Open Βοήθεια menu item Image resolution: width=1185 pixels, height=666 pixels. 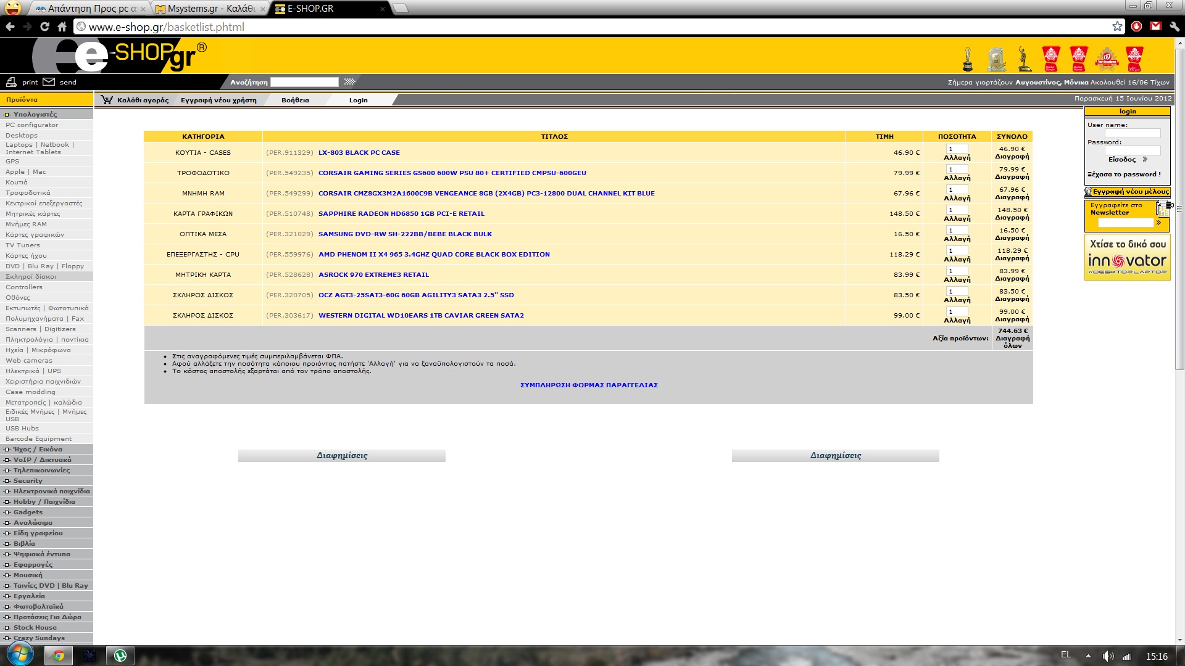pyautogui.click(x=295, y=100)
